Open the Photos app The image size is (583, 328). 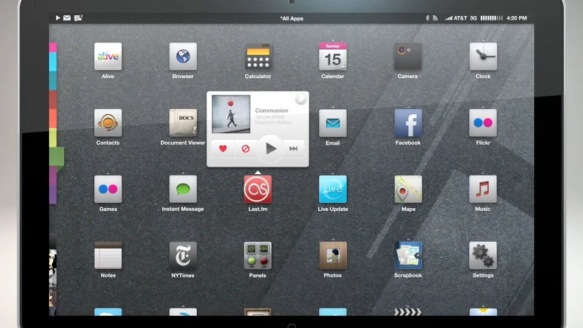point(333,256)
